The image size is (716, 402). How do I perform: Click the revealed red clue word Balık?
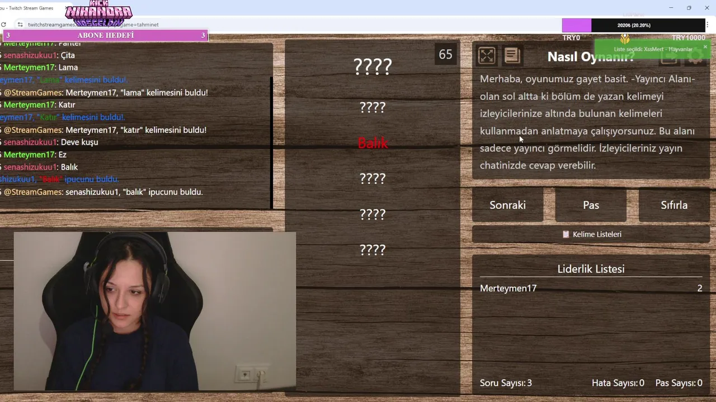[x=373, y=143]
